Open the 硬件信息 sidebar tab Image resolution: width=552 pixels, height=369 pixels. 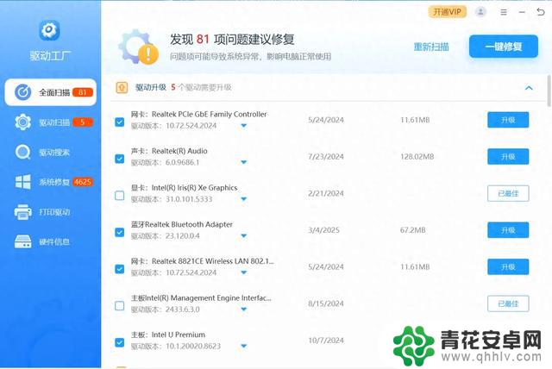(x=50, y=241)
